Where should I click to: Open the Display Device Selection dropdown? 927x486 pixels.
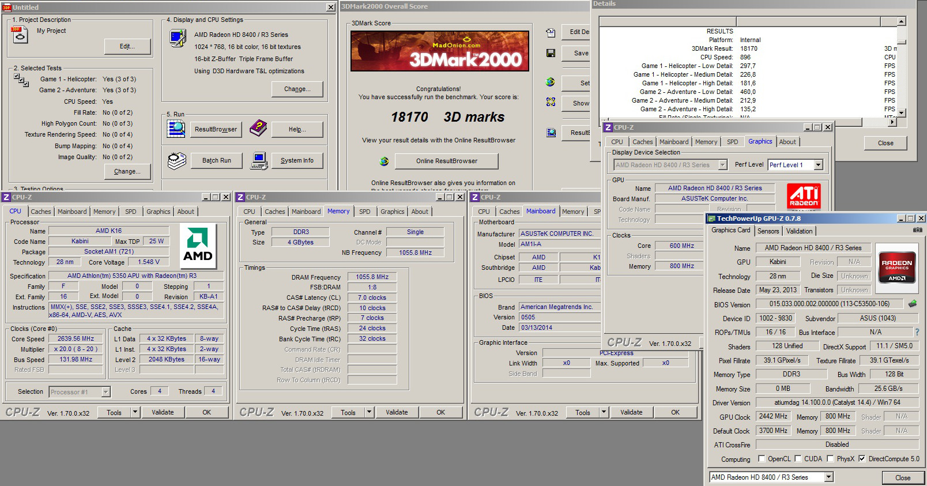click(722, 165)
